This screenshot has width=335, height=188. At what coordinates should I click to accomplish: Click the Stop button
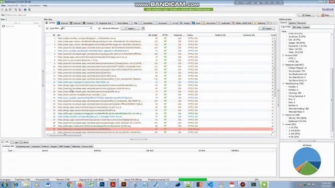[x=325, y=15]
